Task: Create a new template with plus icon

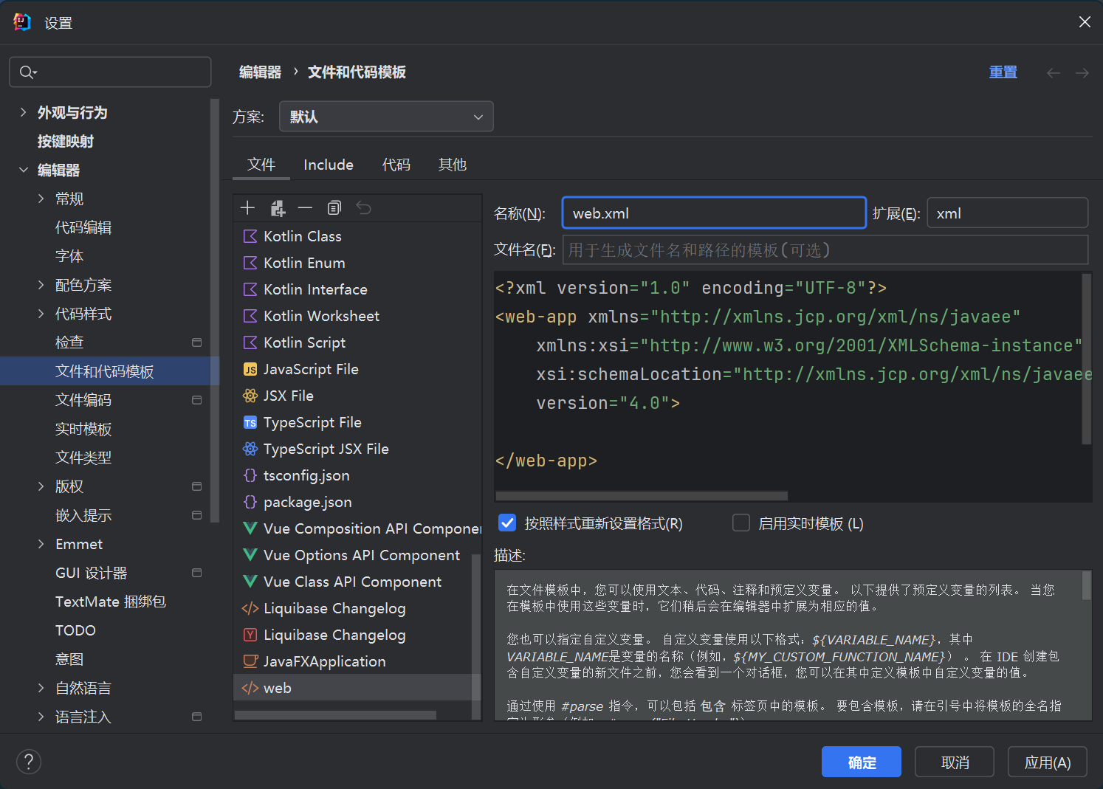Action: click(247, 208)
